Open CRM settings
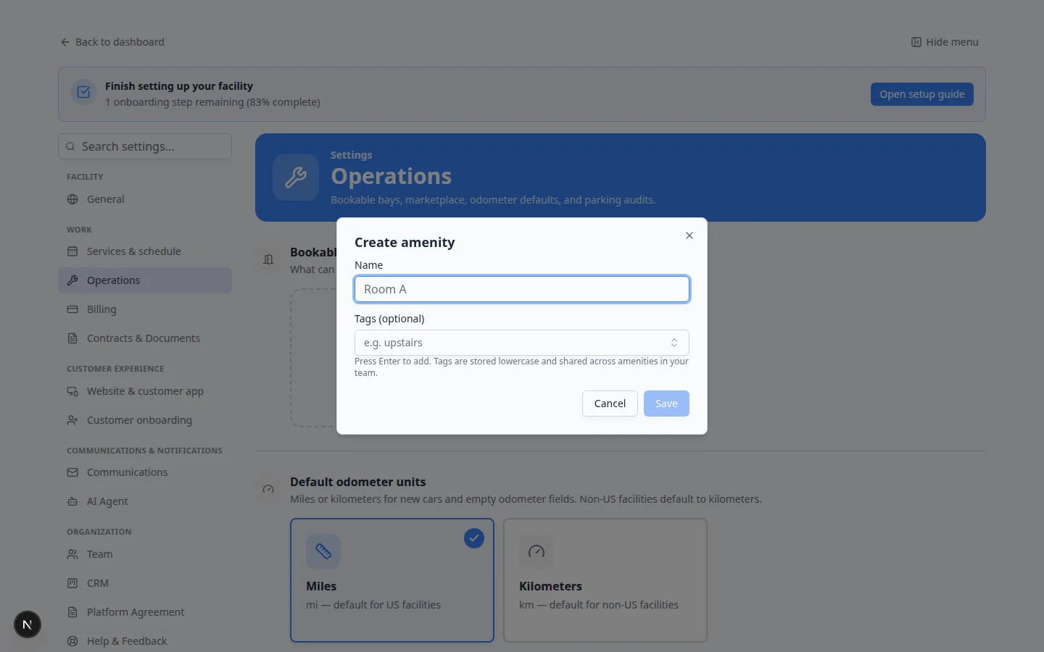 [x=145, y=583]
